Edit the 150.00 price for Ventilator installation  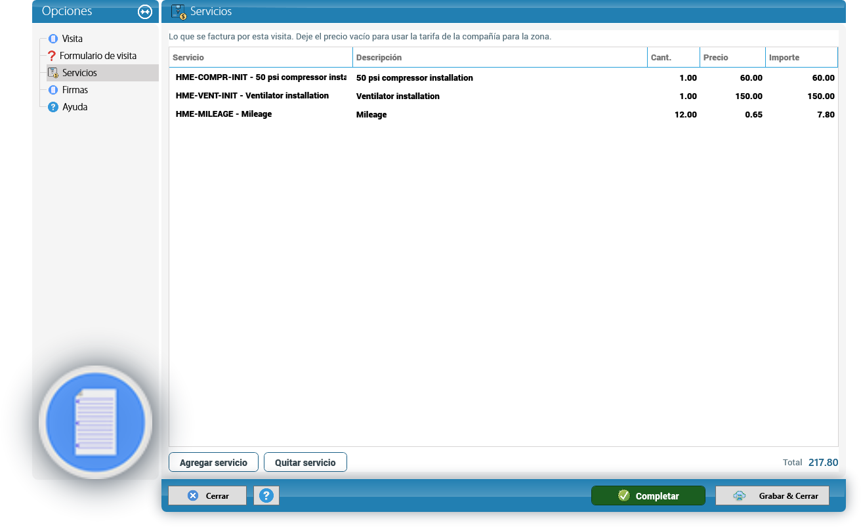(x=749, y=96)
